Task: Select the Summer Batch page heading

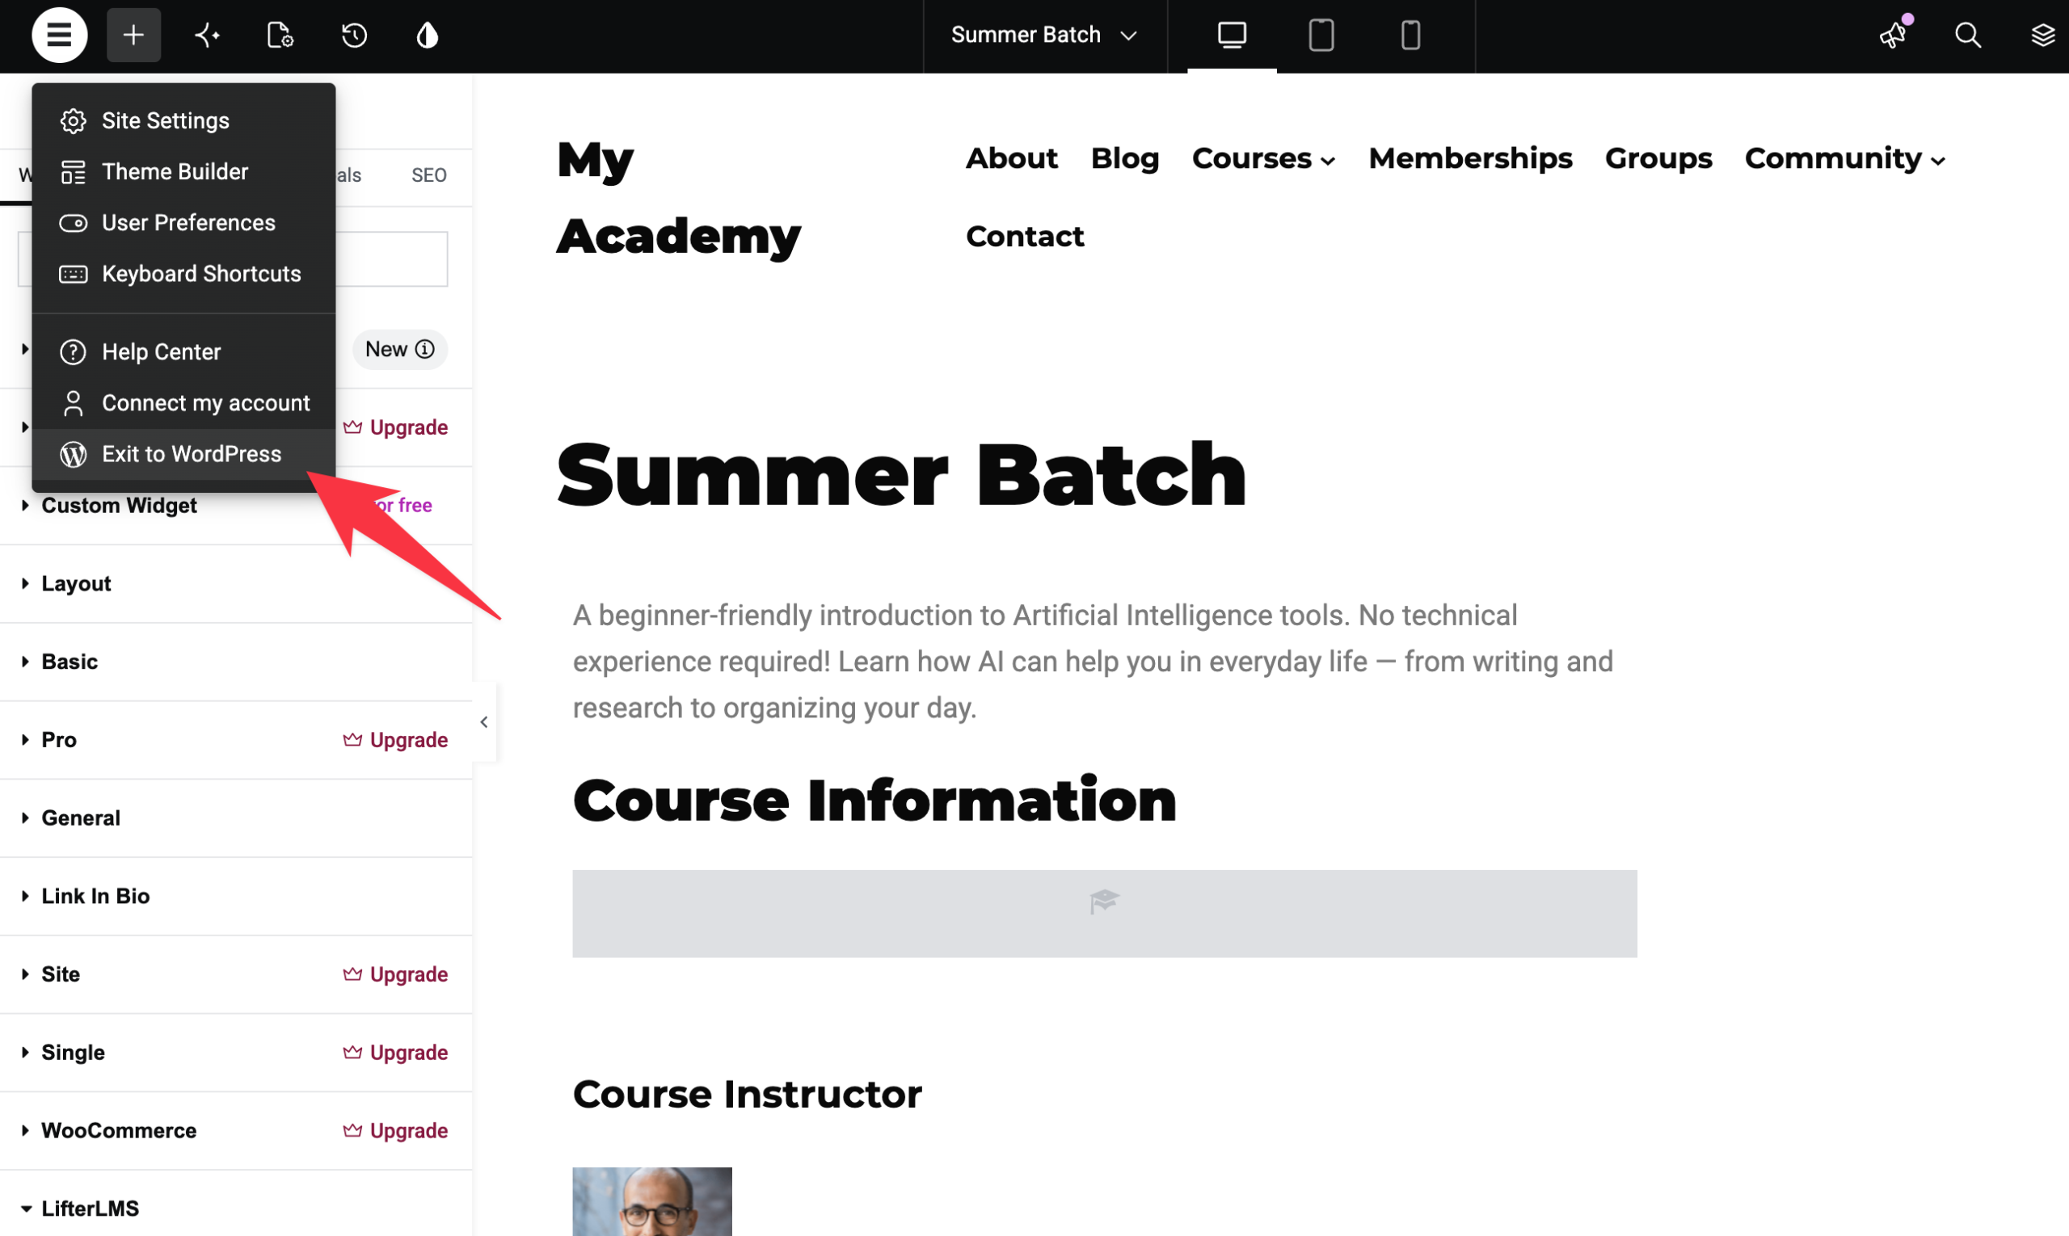Action: click(902, 475)
